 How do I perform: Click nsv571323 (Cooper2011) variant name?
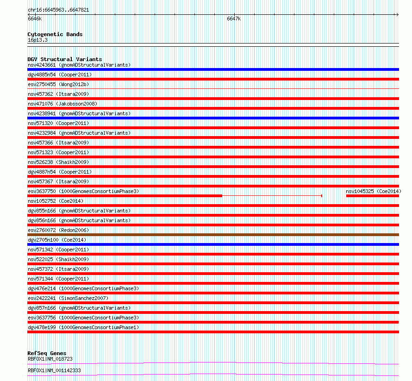(58, 152)
